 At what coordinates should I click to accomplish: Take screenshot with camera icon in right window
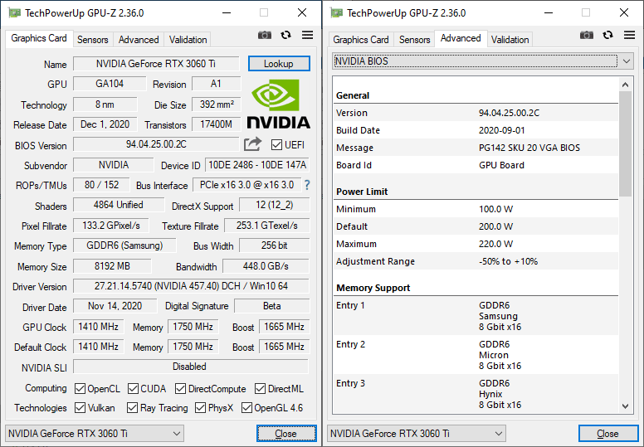pyautogui.click(x=587, y=36)
